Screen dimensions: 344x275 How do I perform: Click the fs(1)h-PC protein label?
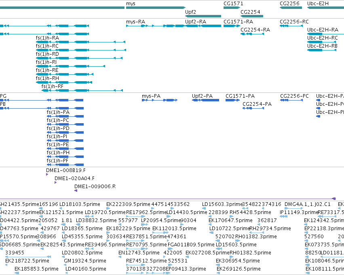tap(58, 120)
